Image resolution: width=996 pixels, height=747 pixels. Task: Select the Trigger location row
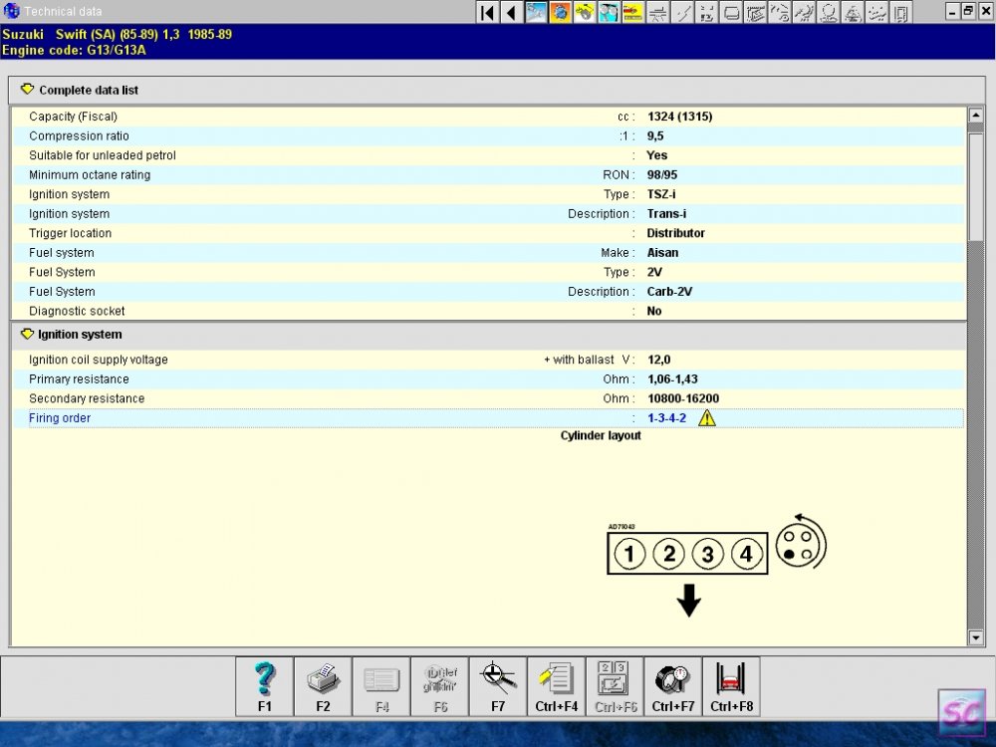[x=488, y=233]
